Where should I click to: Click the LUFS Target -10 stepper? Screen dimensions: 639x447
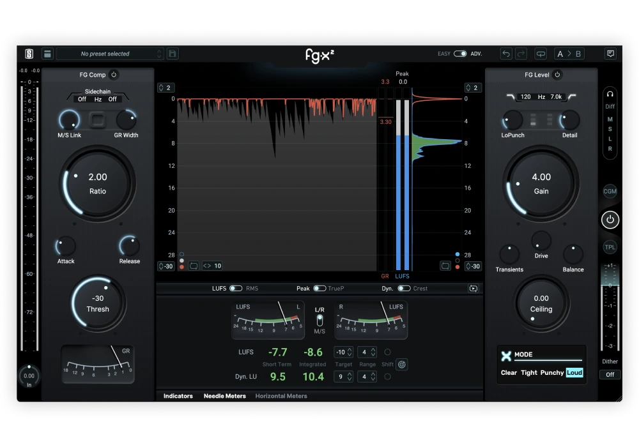(344, 352)
